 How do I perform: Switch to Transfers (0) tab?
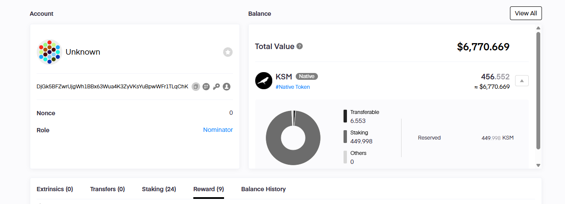108,189
